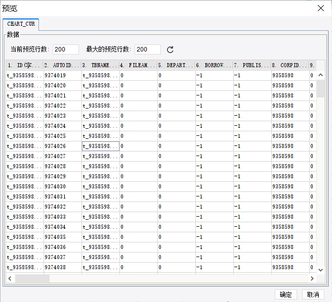Edit the maximum preview row count field

pyautogui.click(x=148, y=49)
